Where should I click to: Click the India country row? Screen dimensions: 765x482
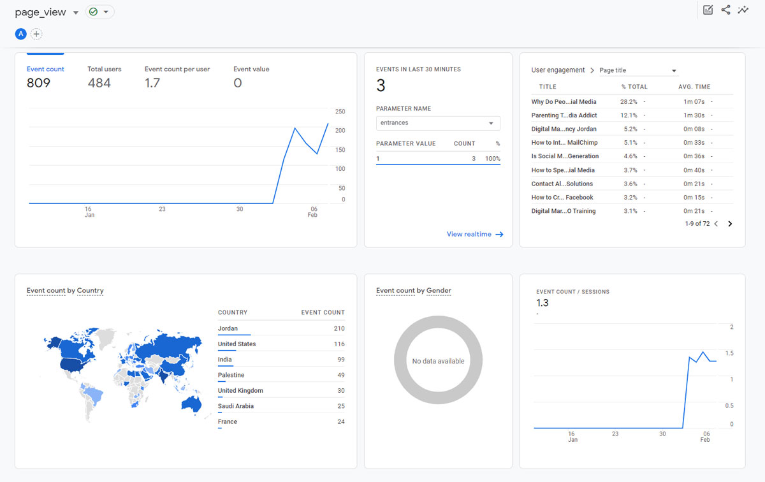[281, 360]
